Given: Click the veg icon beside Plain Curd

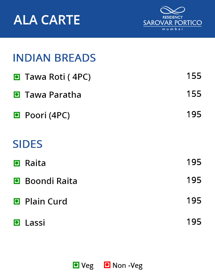Looking at the screenshot, I should [x=16, y=202].
